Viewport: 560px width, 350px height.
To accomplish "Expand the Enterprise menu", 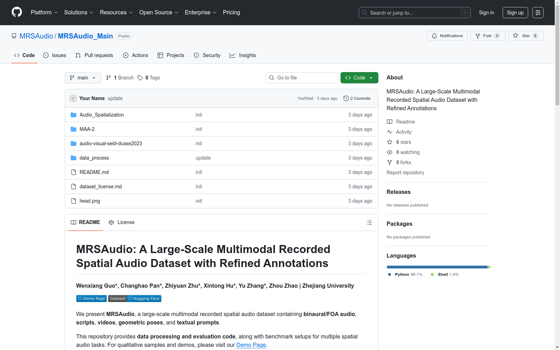I will [201, 13].
